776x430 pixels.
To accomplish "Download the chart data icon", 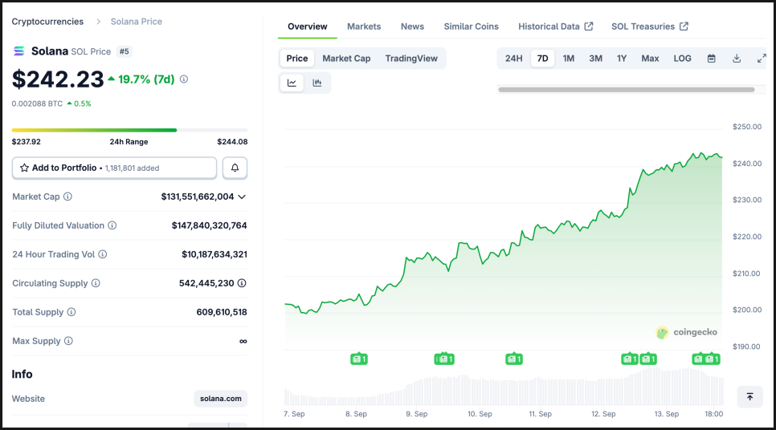I will click(x=737, y=59).
